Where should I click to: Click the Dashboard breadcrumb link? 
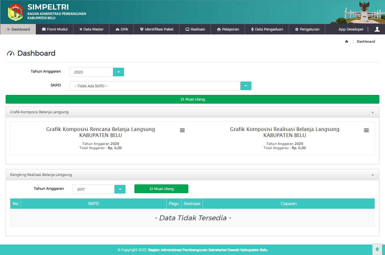(x=366, y=42)
